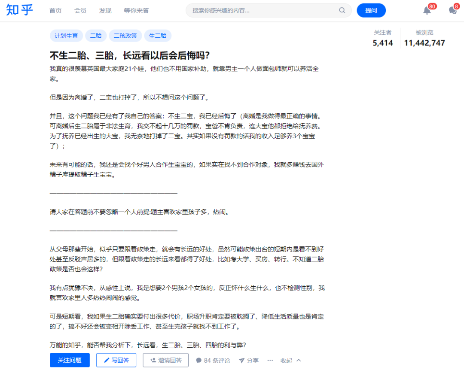Click the search magnifier icon
Image resolution: width=464 pixels, height=373 pixels.
click(342, 10)
